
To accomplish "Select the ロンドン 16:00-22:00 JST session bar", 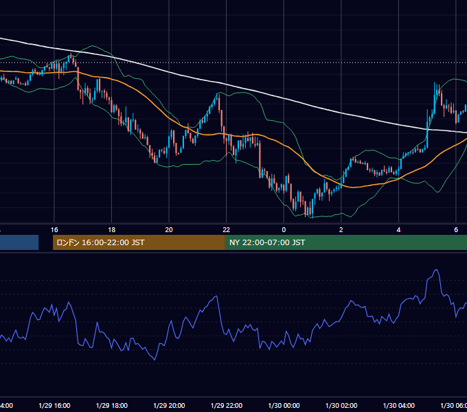I will (139, 242).
